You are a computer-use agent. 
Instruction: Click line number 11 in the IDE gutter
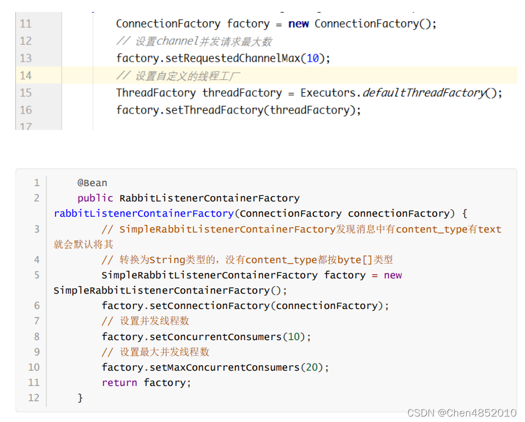(26, 24)
